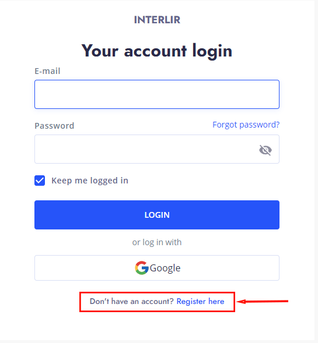This screenshot has width=318, height=343.
Task: Click the "Your account login" heading
Action: click(x=157, y=51)
